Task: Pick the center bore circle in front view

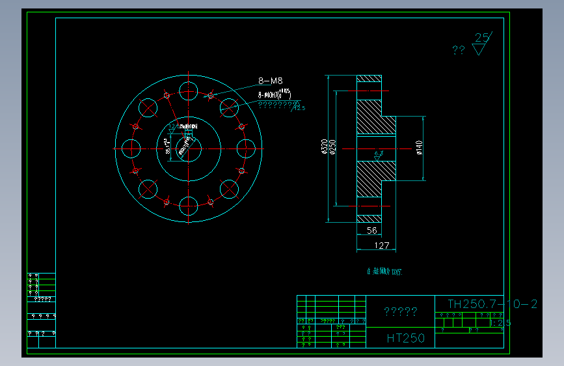Action: pos(189,148)
